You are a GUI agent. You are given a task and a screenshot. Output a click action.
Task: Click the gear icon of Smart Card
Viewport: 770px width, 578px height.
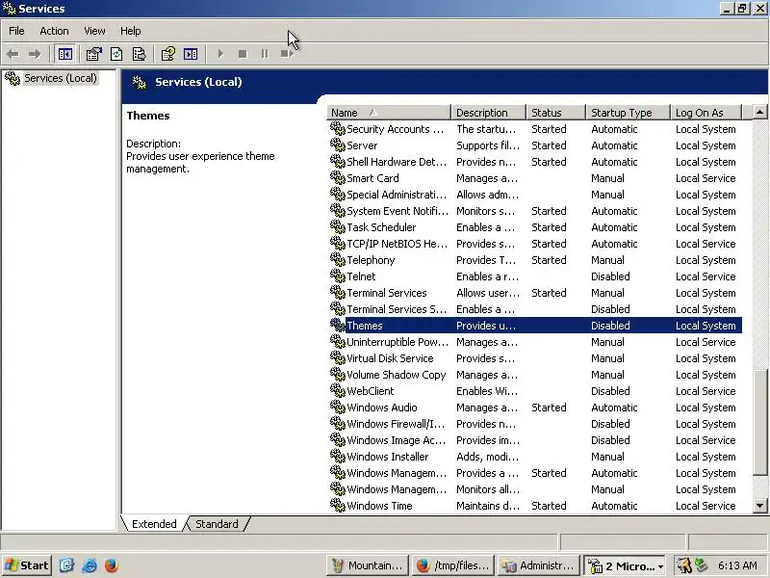pos(338,177)
